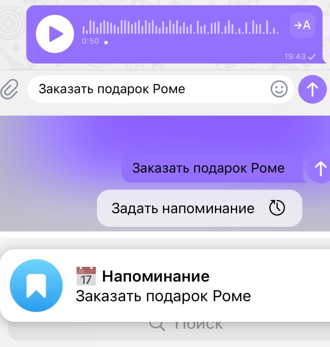Click the sent checkmark on voice message

click(x=312, y=57)
